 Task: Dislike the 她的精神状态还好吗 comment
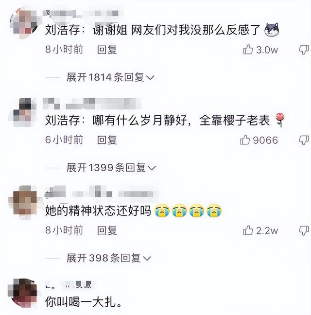304,230
